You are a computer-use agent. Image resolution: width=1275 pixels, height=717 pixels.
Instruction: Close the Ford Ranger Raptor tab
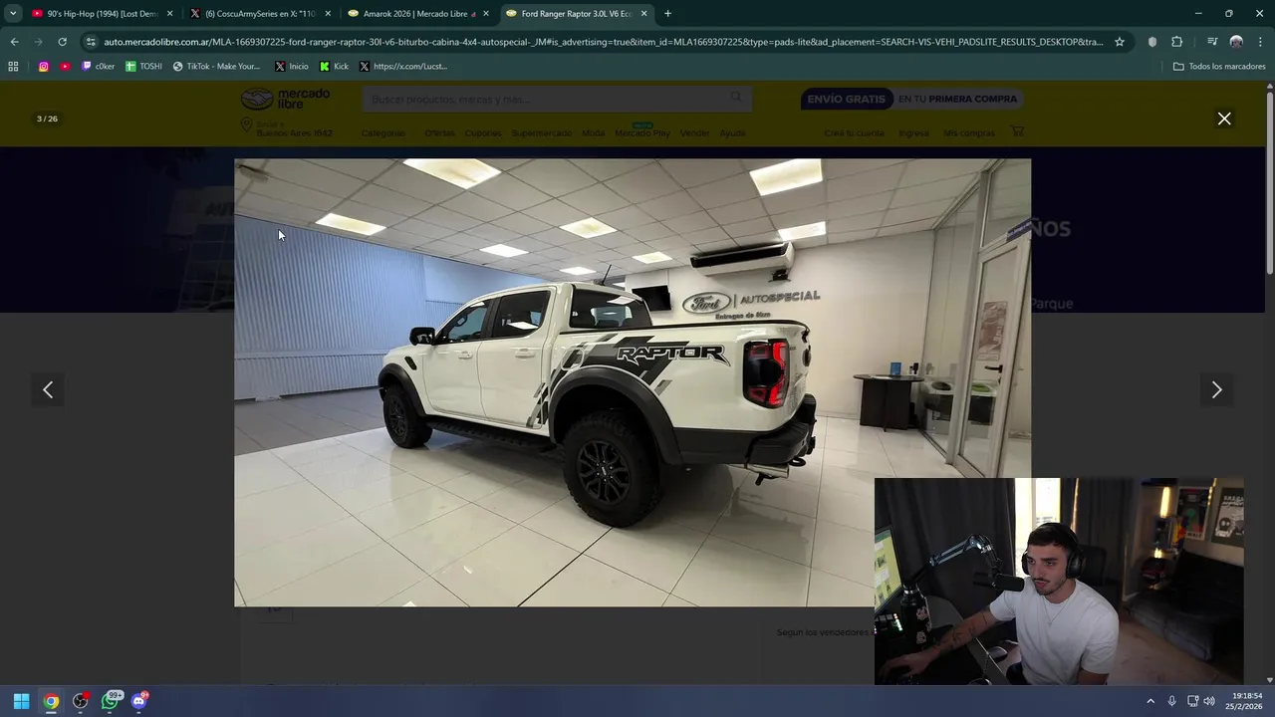coord(644,14)
